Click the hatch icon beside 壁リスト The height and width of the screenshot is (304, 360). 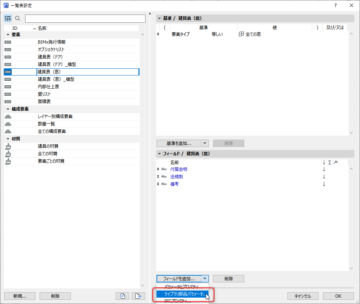tap(8, 94)
